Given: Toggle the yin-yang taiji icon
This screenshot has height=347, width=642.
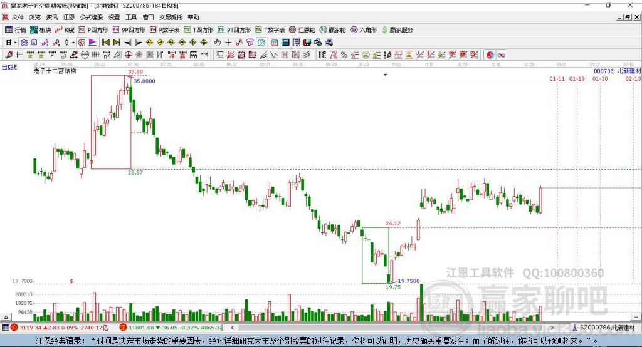Looking at the screenshot, I should coord(490,55).
